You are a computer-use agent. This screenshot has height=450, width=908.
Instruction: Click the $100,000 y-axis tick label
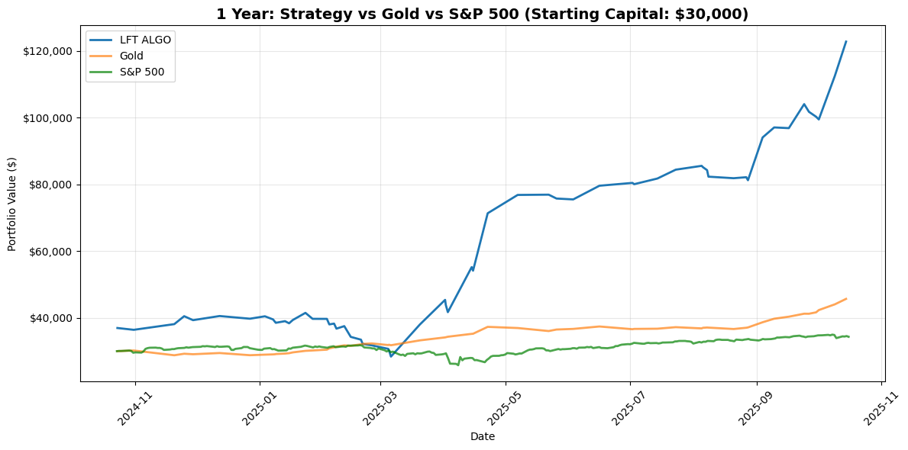47,118
